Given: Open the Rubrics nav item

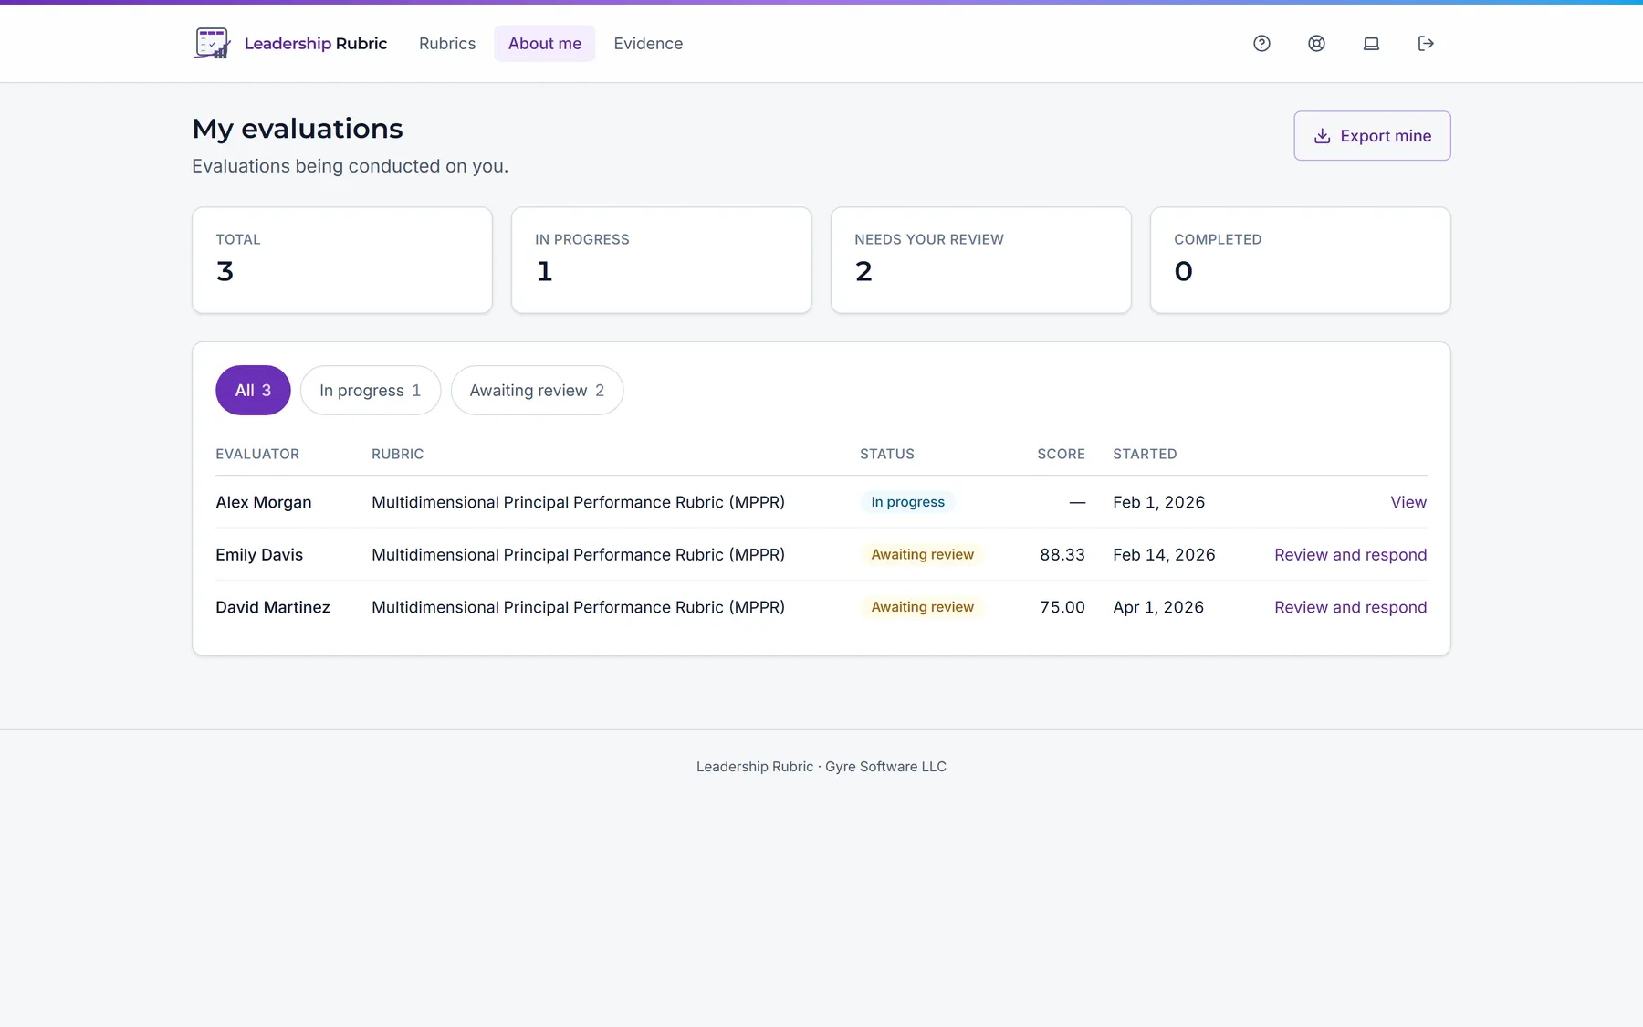Looking at the screenshot, I should [447, 43].
